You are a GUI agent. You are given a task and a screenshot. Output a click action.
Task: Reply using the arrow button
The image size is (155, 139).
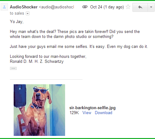point(140,7)
